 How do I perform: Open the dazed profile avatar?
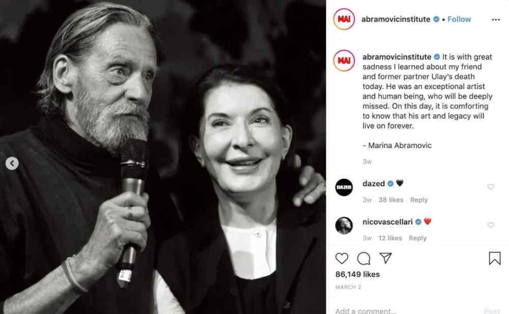click(344, 187)
